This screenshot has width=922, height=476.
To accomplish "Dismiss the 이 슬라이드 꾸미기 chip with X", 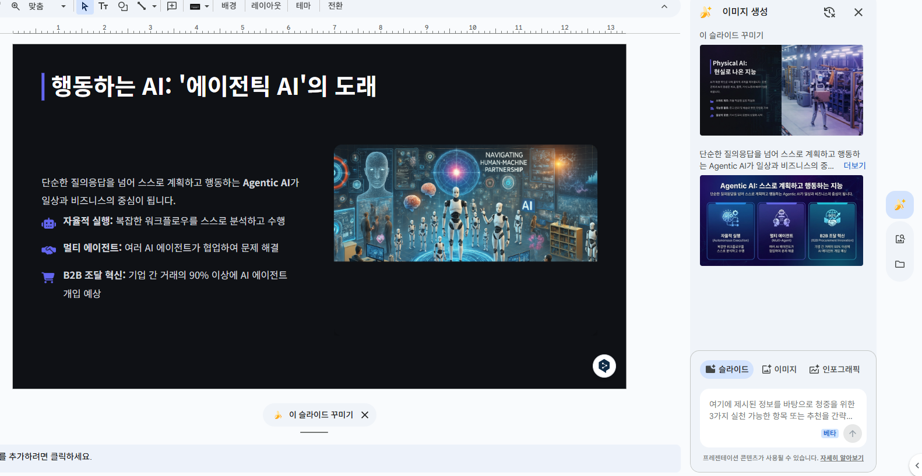I will pos(365,415).
